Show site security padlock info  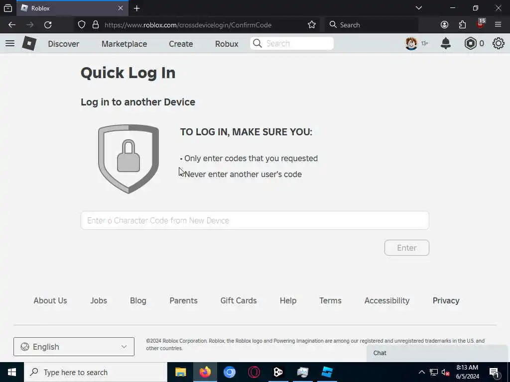[x=95, y=25]
